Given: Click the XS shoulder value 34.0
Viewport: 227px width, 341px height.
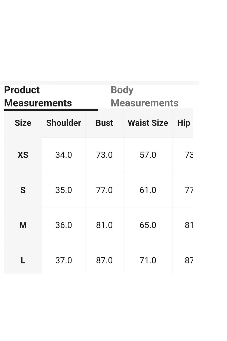Looking at the screenshot, I should 64,155.
